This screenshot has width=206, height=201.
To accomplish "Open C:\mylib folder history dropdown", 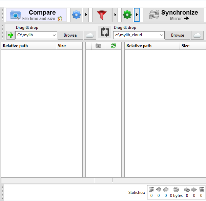I will [x=54, y=35].
